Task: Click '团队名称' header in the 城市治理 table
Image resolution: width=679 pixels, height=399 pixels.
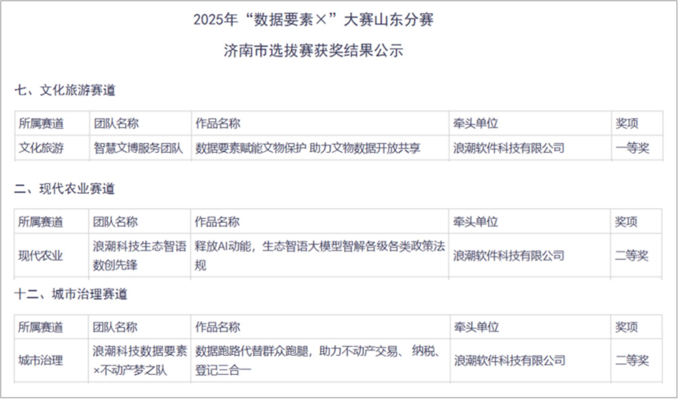Action: tap(115, 327)
